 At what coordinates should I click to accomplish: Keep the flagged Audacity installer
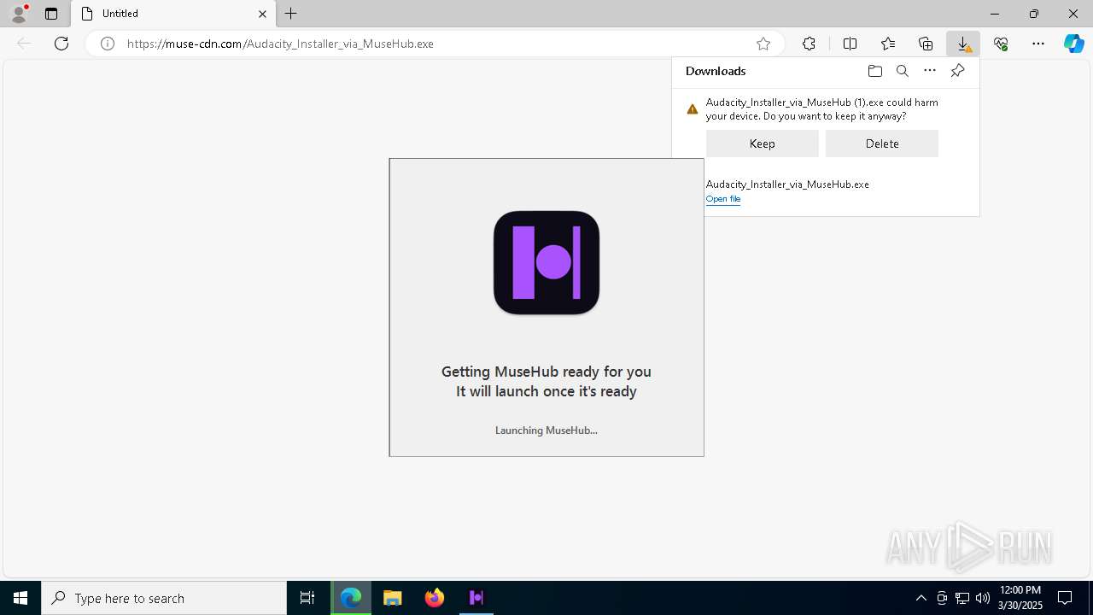click(x=763, y=143)
